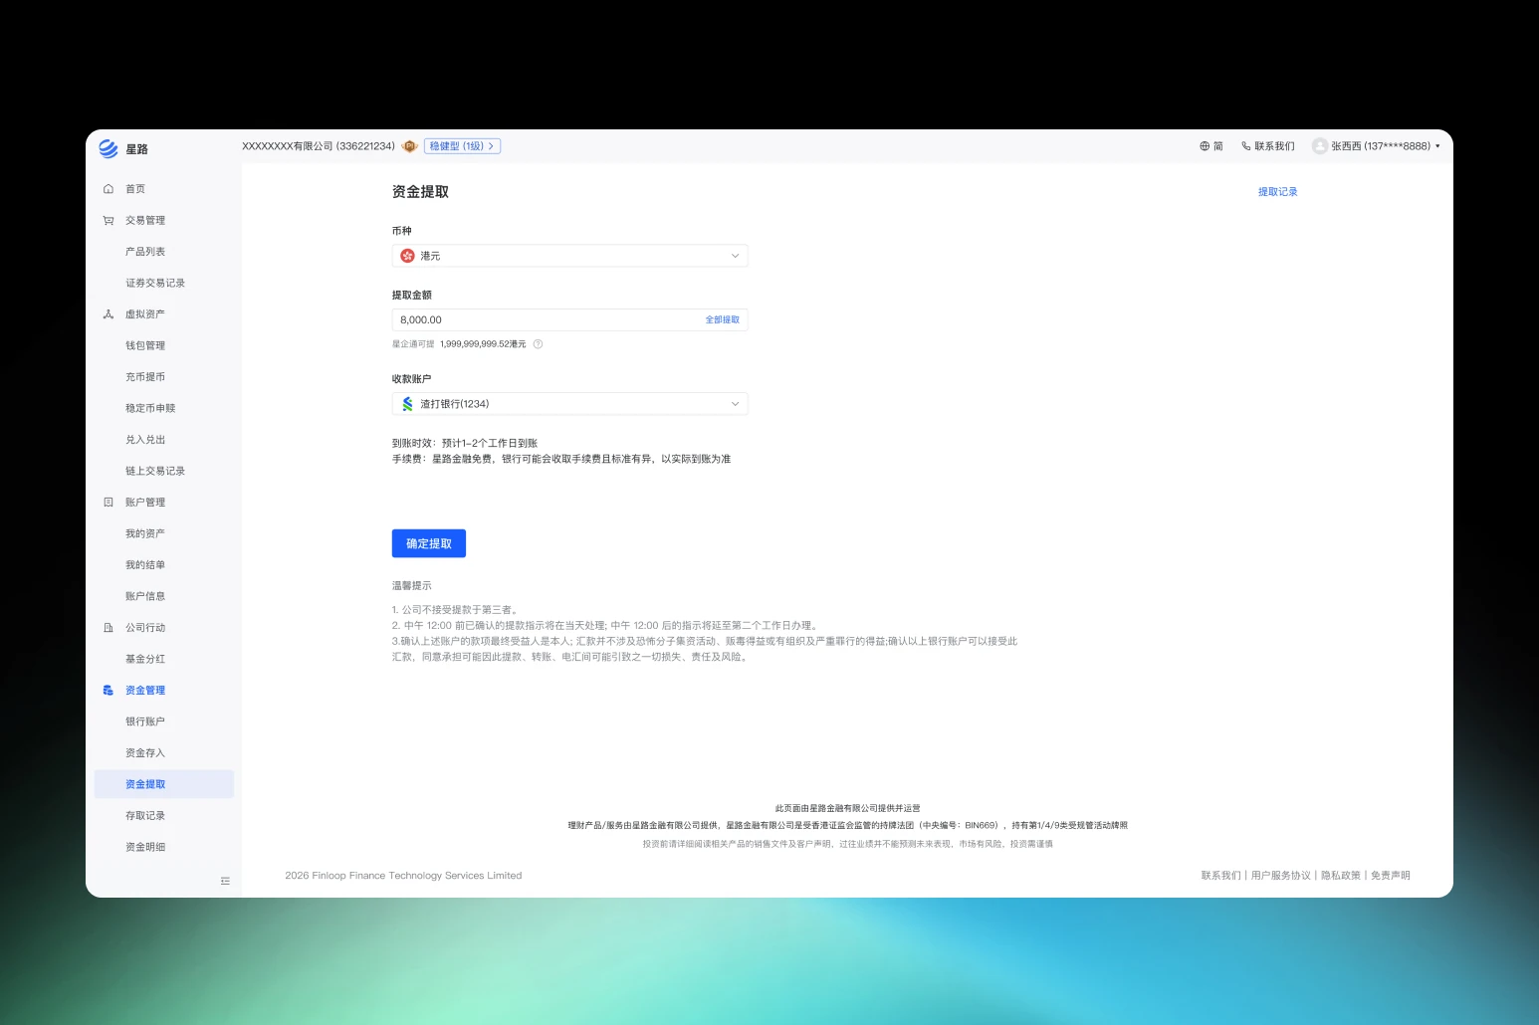Select 兑入兑出 in sidebar
Image resolution: width=1539 pixels, height=1025 pixels.
(x=145, y=440)
